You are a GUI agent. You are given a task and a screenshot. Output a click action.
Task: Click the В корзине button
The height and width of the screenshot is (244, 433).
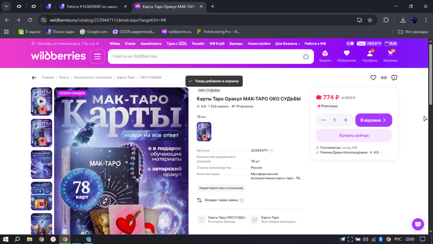coord(373,120)
